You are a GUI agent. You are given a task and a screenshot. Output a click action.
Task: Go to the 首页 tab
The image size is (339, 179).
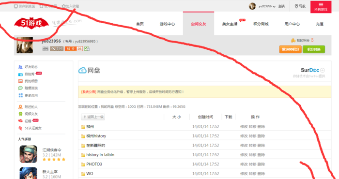pyautogui.click(x=140, y=24)
